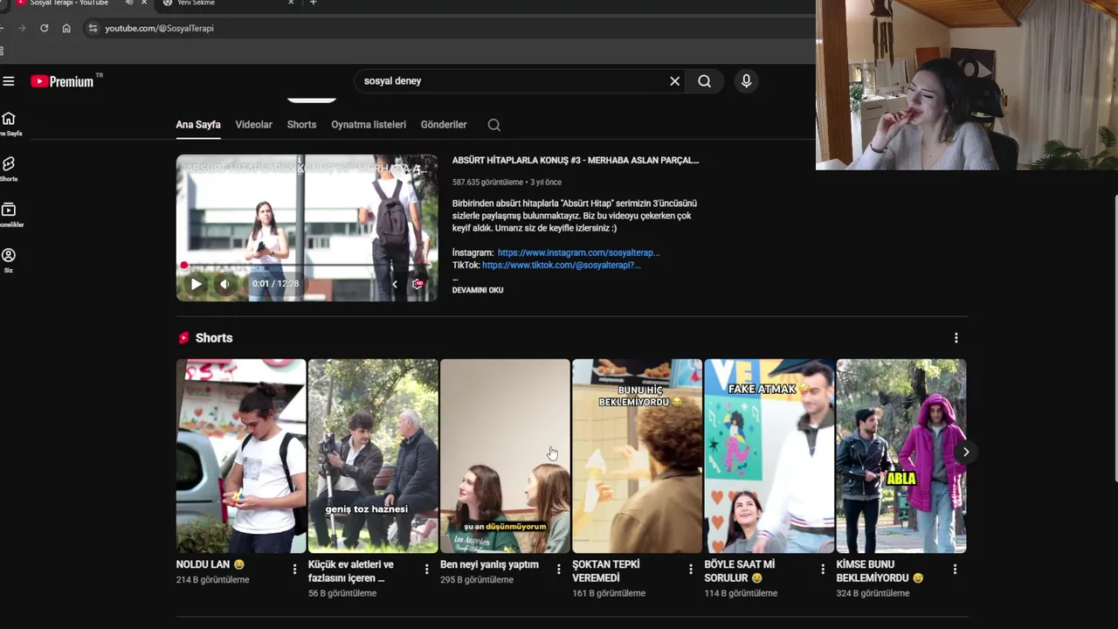Open the FAKE ATMAK short thumbnail
1118x629 pixels.
(769, 456)
